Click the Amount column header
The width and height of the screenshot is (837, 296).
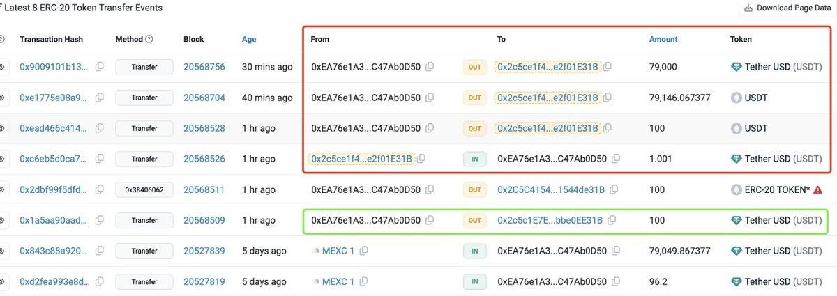click(x=663, y=40)
